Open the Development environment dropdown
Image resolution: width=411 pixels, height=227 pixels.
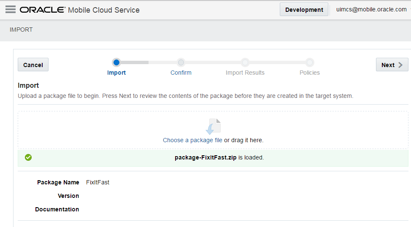[304, 10]
